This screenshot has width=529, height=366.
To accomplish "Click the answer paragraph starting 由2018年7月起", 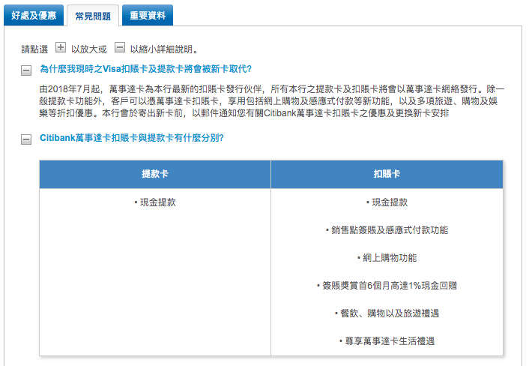I will [271, 101].
